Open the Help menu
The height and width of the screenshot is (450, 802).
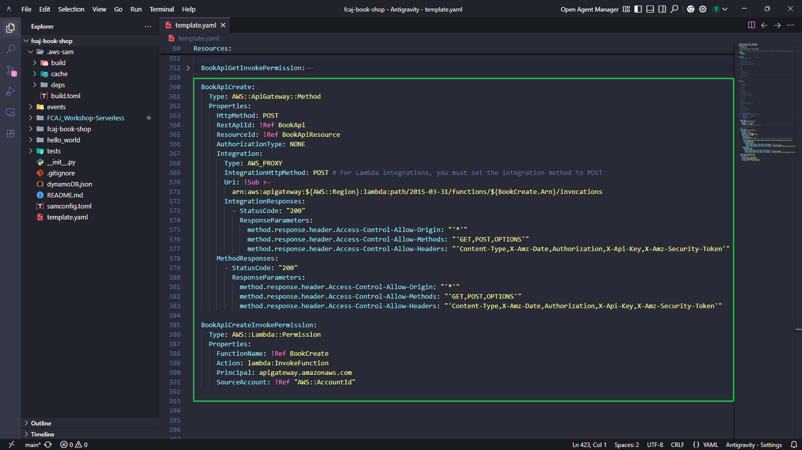[189, 9]
